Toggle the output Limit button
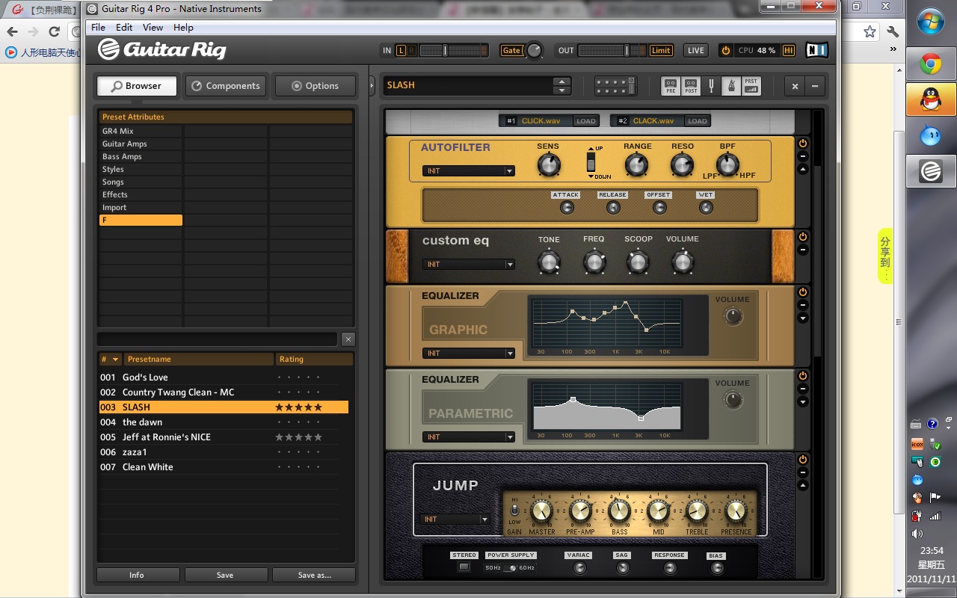957x598 pixels. (x=660, y=51)
